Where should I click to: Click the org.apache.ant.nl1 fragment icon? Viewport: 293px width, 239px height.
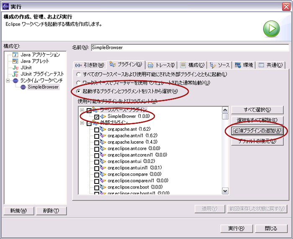103,135
